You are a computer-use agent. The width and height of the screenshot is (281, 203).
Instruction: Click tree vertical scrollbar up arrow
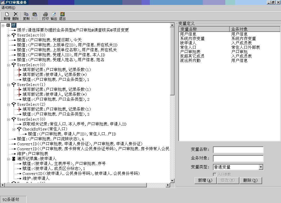[172, 25]
